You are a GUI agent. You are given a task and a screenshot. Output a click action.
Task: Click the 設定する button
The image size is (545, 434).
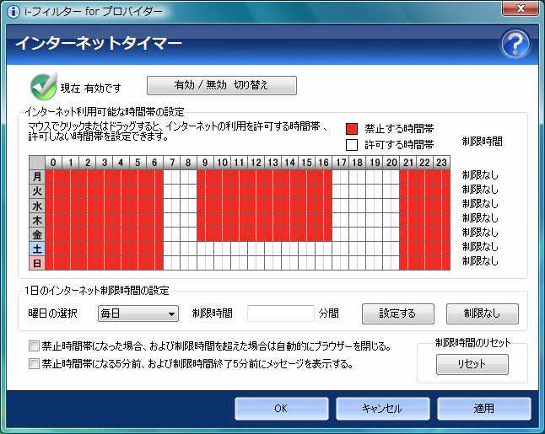(398, 313)
